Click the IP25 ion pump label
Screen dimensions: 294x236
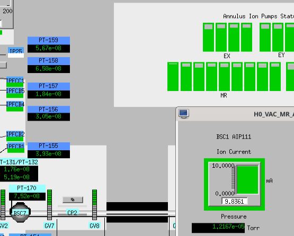16,50
